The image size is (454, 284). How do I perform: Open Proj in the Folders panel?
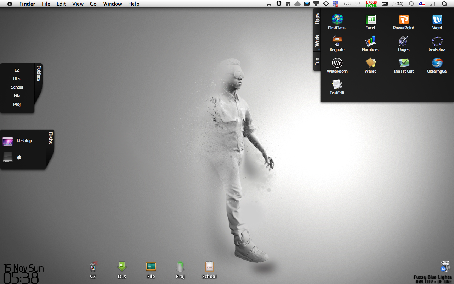tap(17, 104)
